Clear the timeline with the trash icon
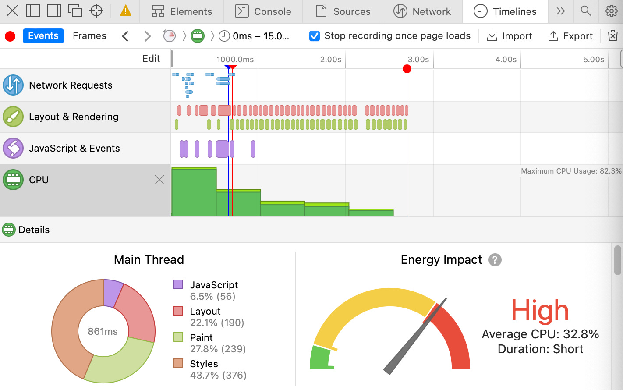 613,35
